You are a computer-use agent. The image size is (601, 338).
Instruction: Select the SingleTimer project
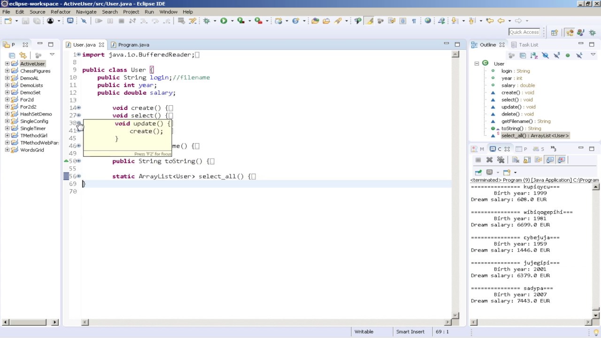click(x=33, y=129)
